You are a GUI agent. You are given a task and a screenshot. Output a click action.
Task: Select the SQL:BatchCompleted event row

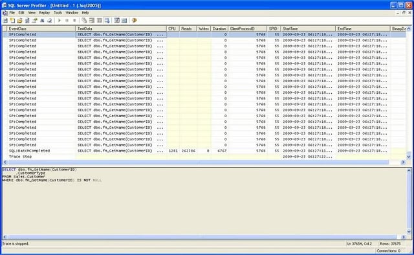[x=204, y=151]
